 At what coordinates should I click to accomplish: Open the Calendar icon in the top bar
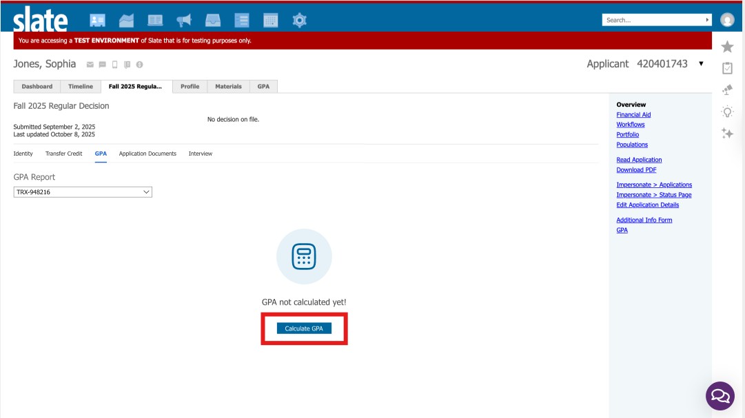point(270,20)
